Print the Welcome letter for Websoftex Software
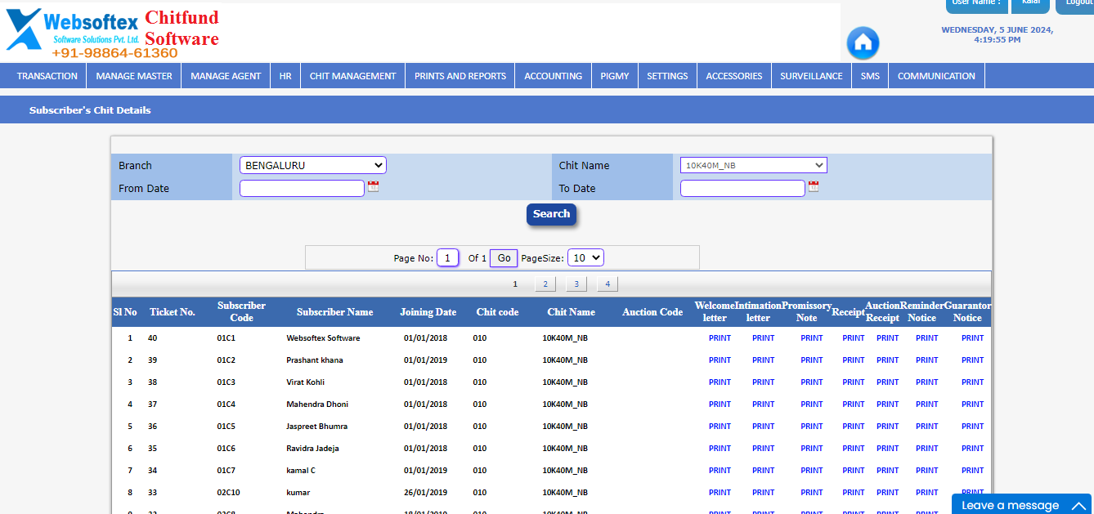The image size is (1094, 514). [720, 337]
